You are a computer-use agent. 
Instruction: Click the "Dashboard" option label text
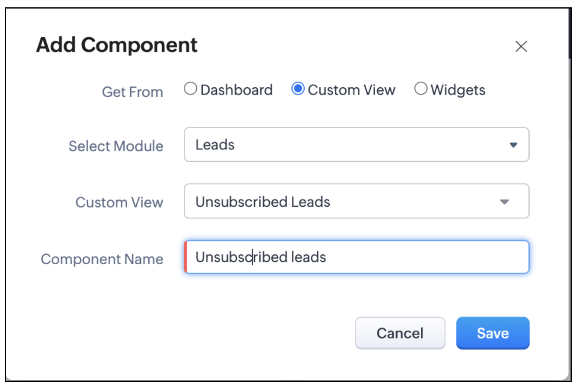236,90
